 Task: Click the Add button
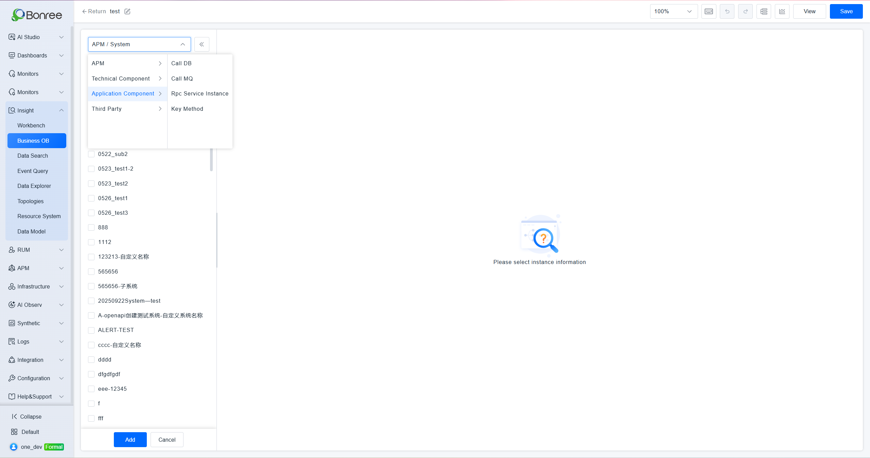[130, 440]
